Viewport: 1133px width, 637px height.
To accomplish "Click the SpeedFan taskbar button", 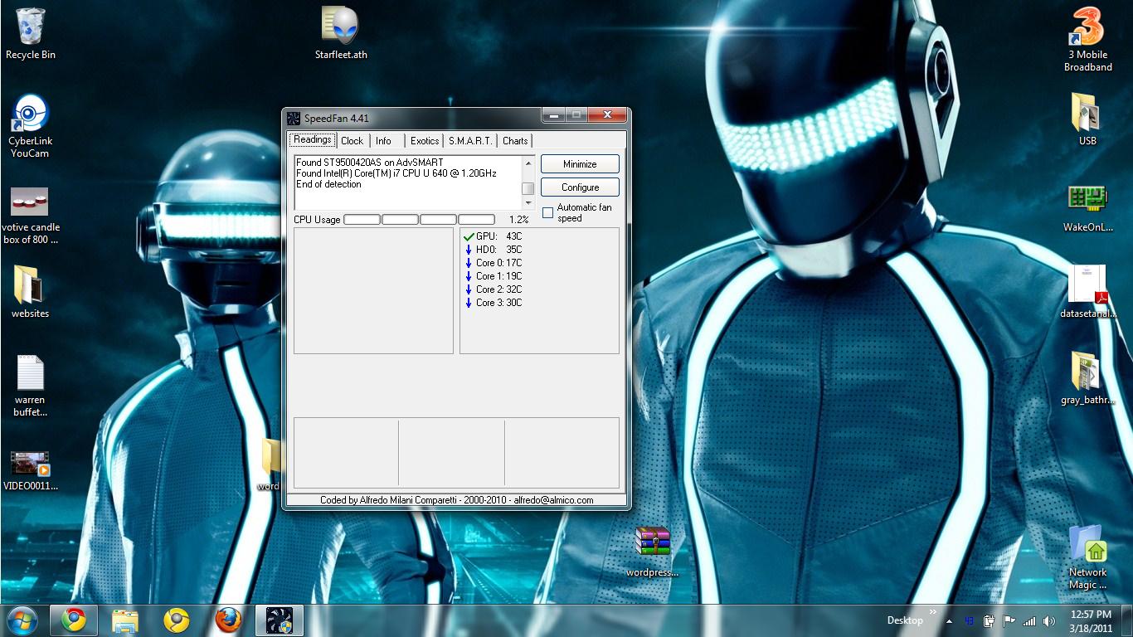I will coord(280,620).
